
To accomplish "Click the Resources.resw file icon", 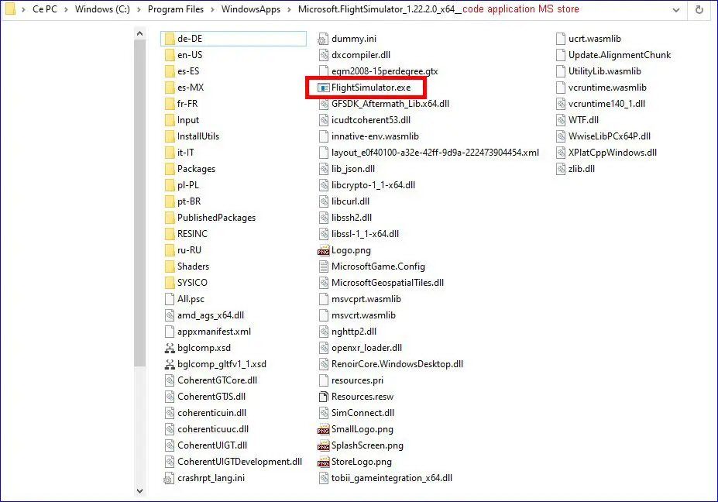I will coord(323,397).
